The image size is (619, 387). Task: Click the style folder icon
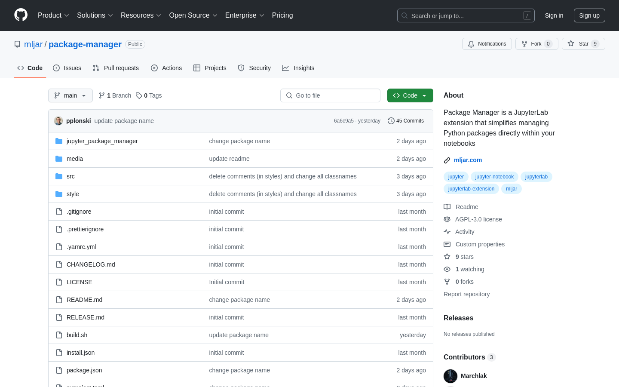click(x=59, y=194)
